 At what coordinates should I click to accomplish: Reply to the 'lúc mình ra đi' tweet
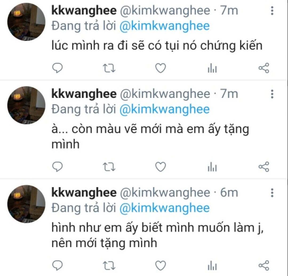[x=58, y=68]
